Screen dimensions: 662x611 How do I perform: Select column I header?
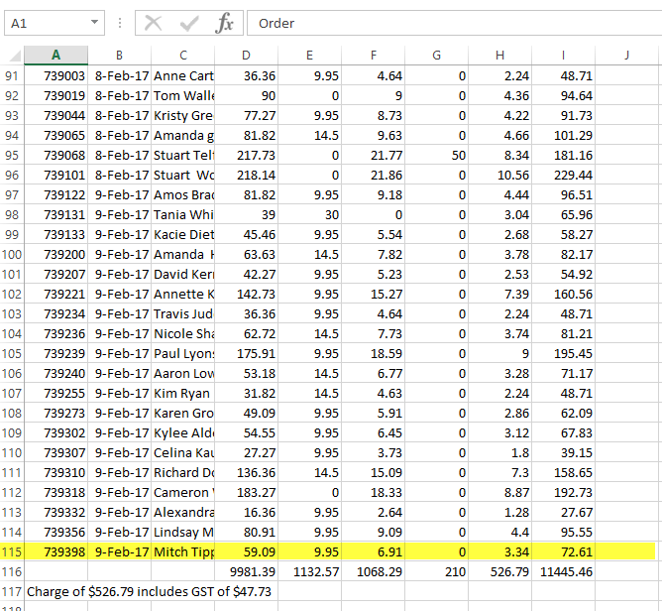pos(563,55)
